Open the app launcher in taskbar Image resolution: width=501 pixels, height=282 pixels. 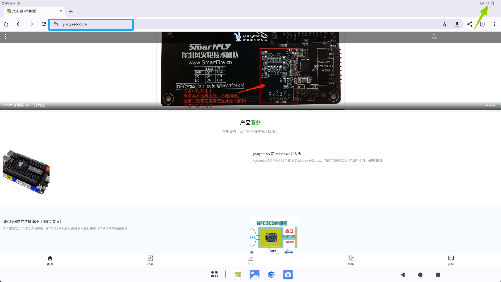pos(214,275)
